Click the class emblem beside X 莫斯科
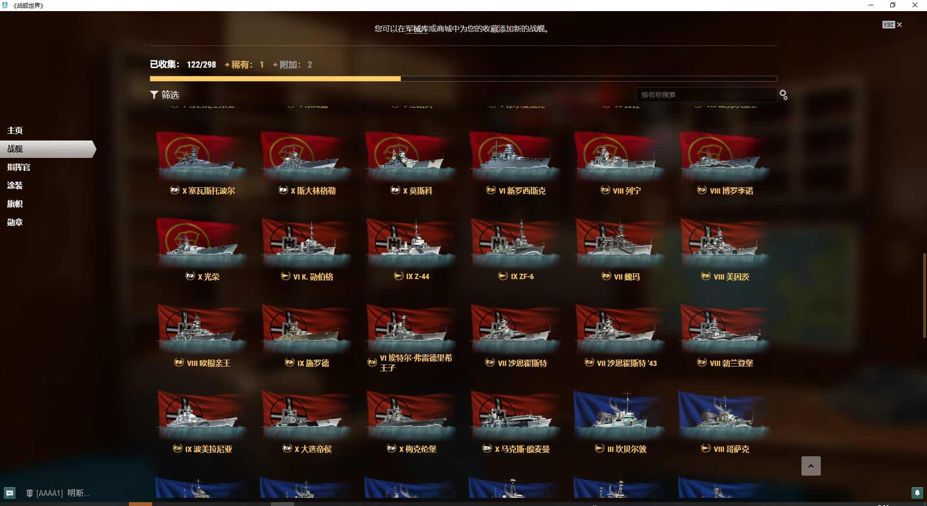The image size is (927, 506). coord(395,190)
